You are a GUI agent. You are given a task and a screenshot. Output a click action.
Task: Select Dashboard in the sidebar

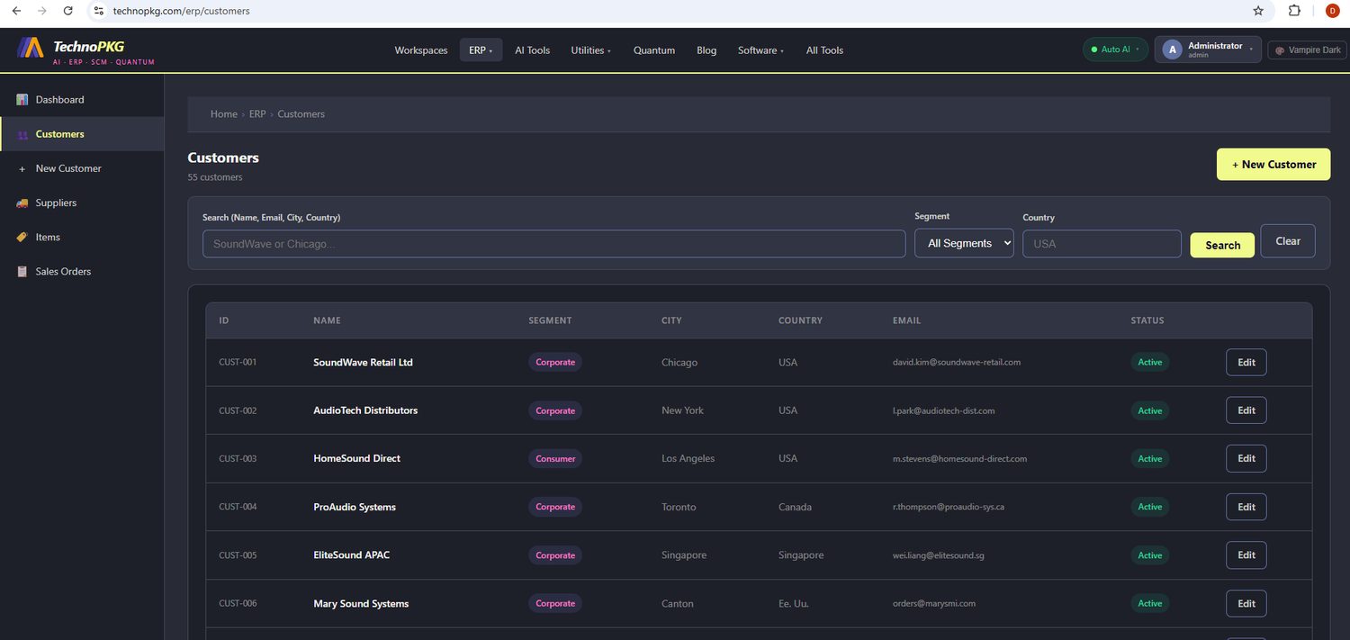click(x=82, y=100)
